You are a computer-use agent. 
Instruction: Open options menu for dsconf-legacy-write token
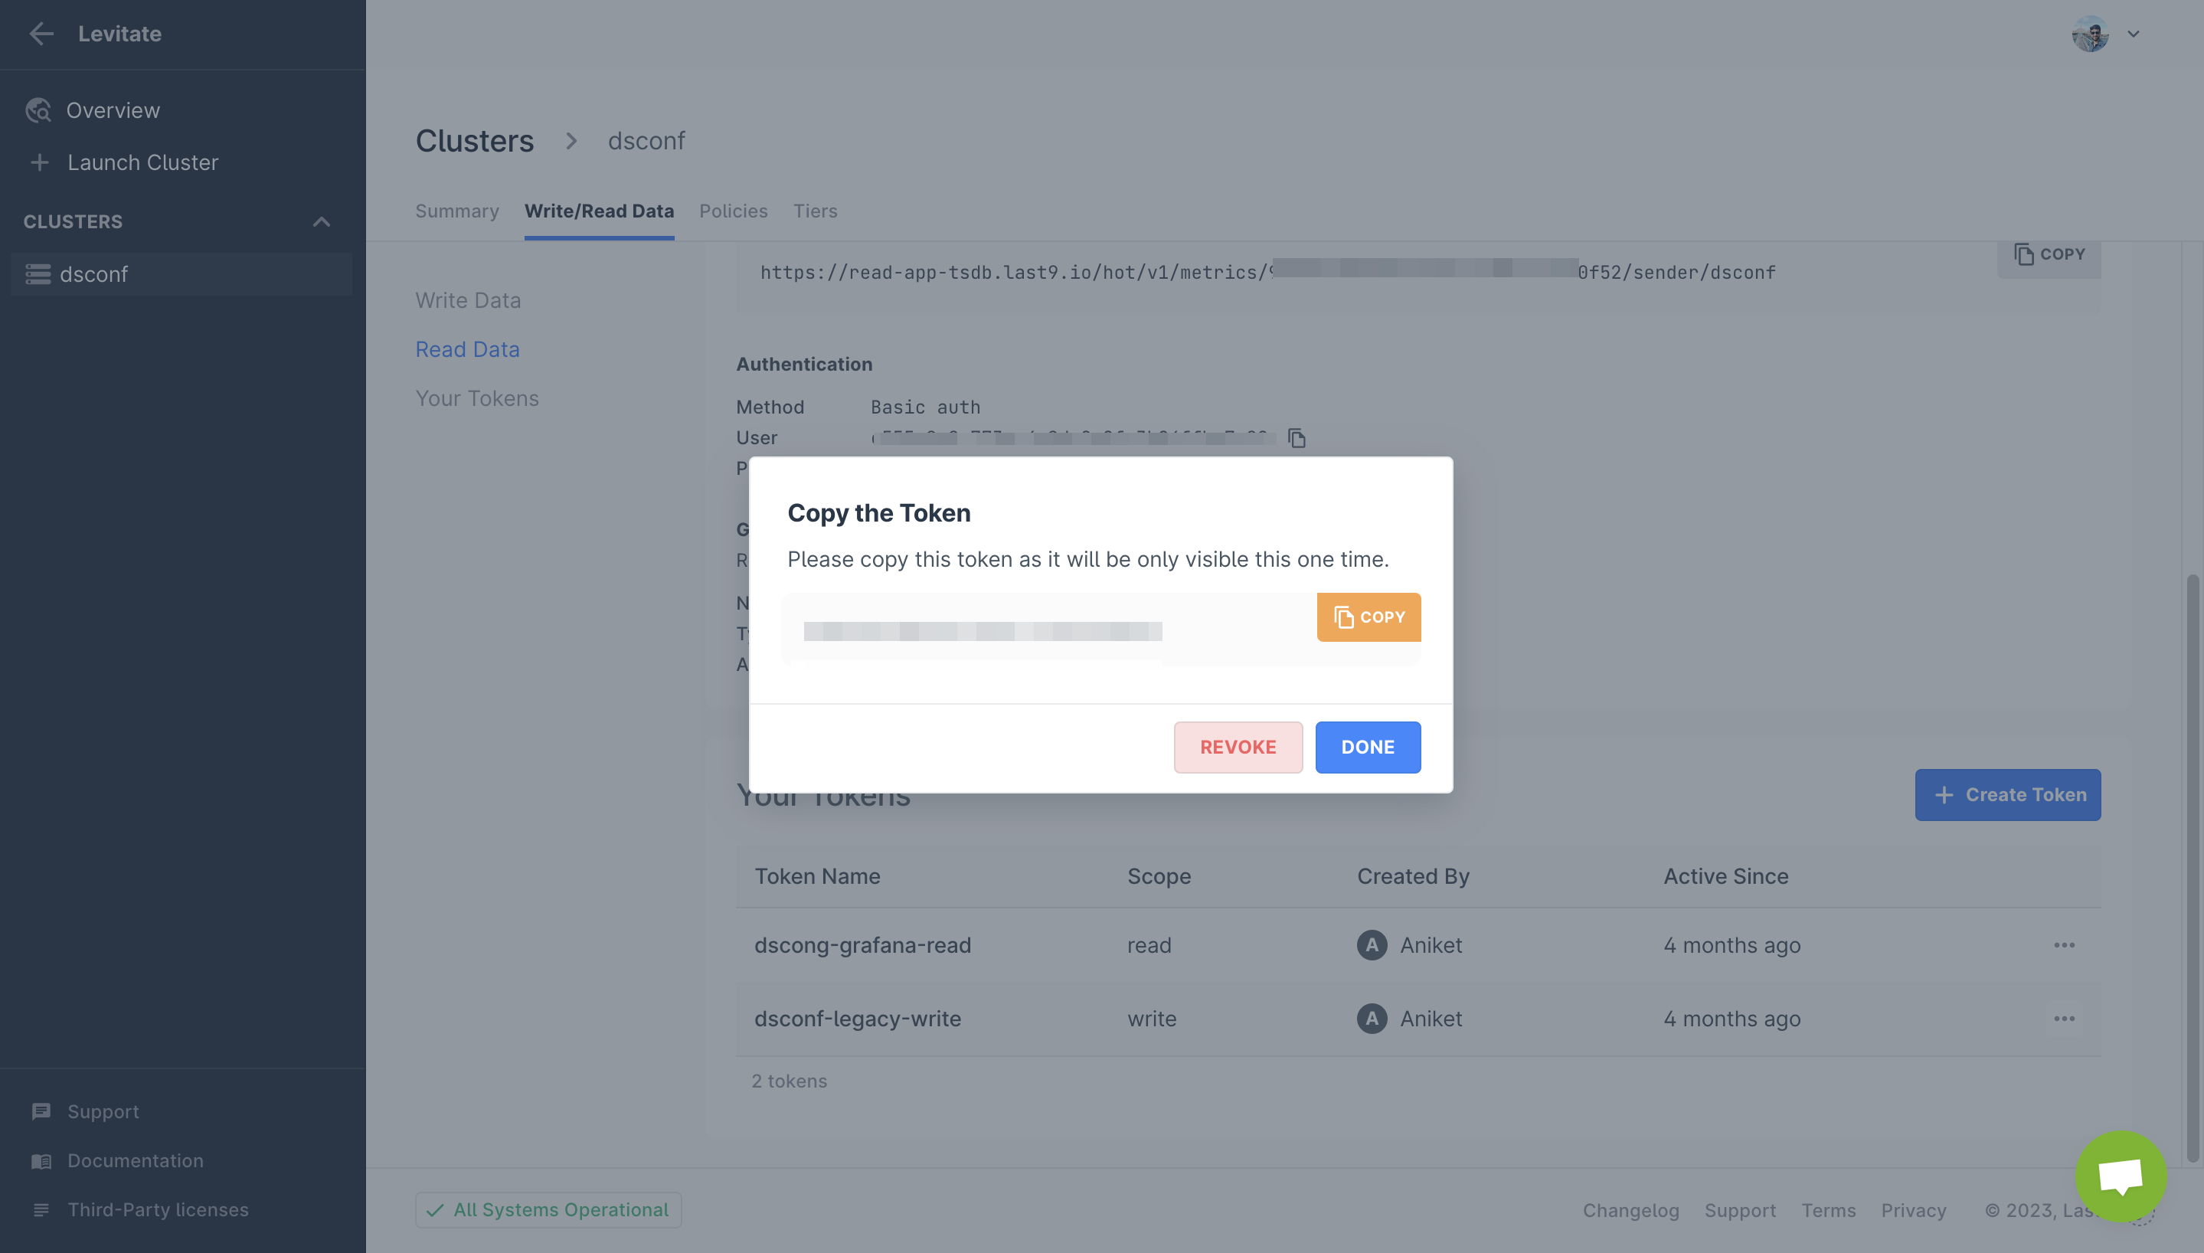coord(2064,1018)
